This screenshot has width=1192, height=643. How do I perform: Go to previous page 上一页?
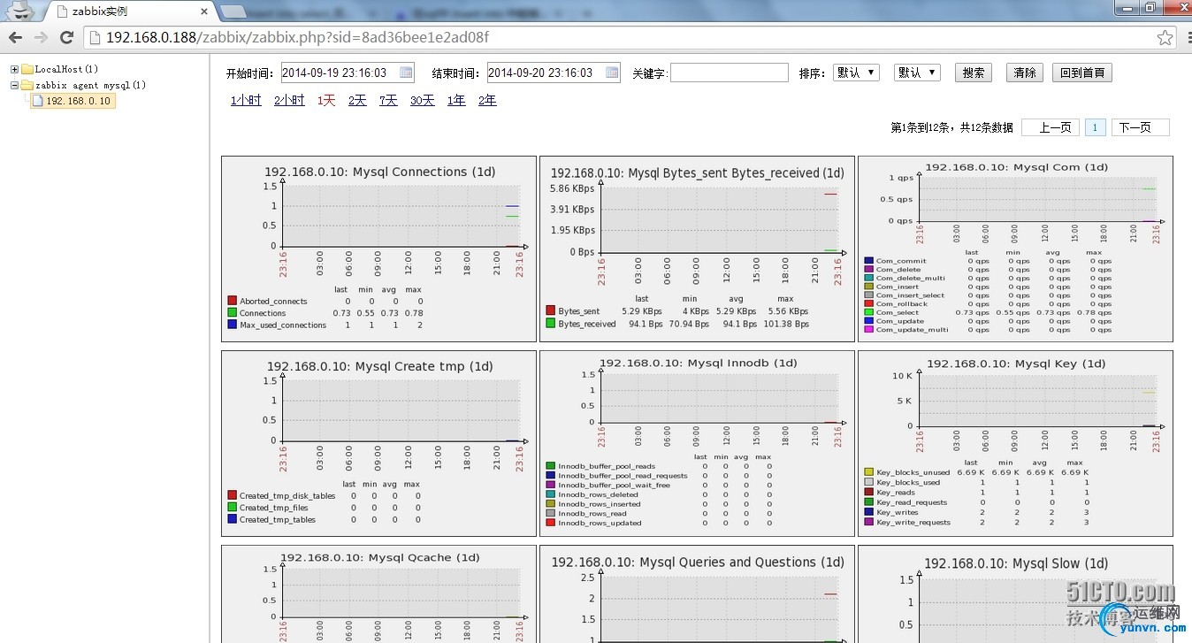tap(1051, 127)
